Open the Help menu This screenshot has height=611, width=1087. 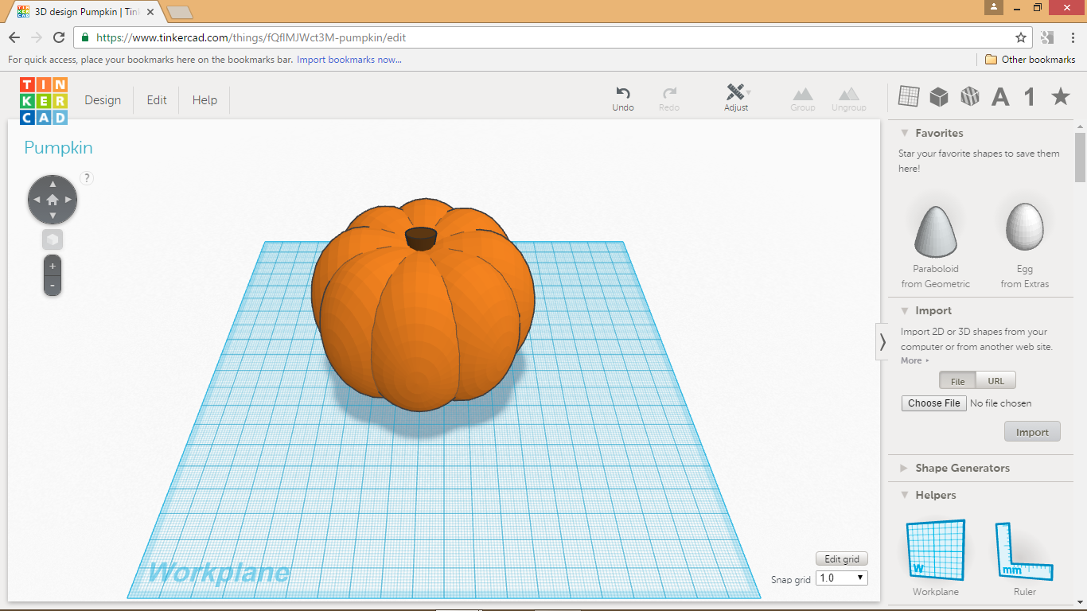click(204, 99)
